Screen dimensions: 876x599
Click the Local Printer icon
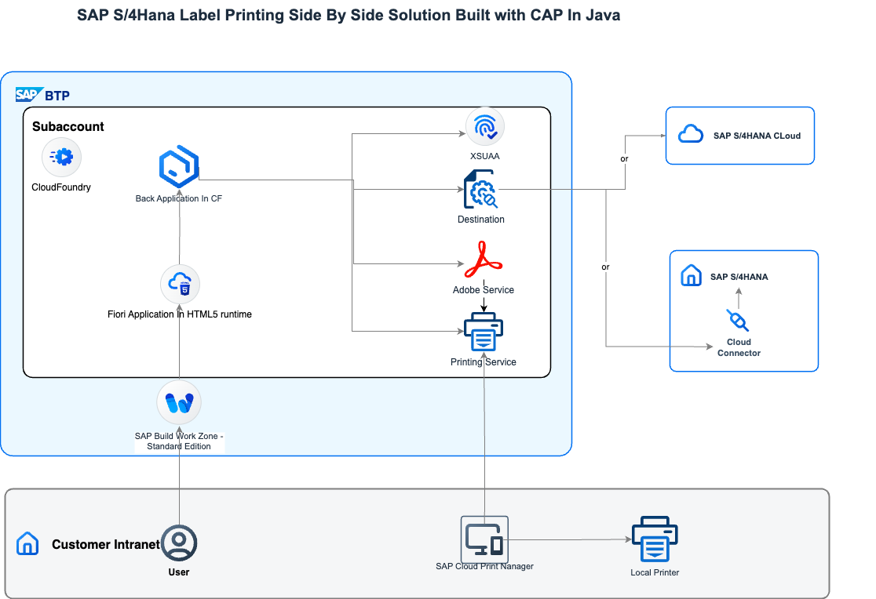coord(655,539)
